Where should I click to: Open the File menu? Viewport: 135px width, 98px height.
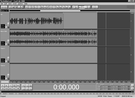(2, 4)
